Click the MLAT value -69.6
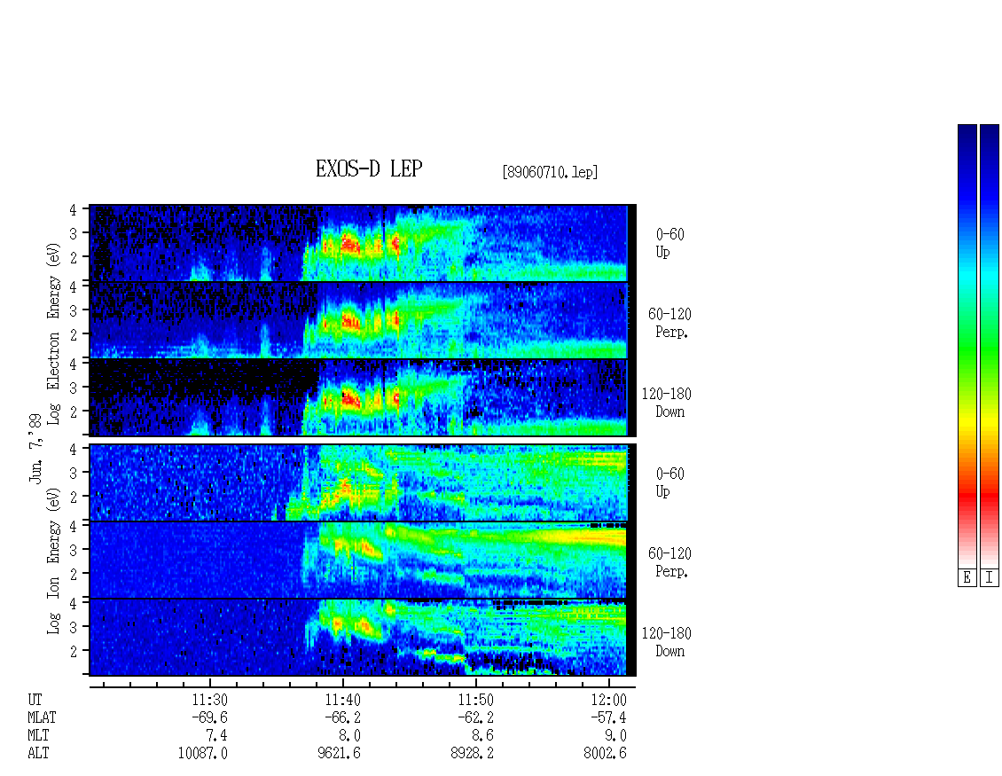This screenshot has width=1002, height=776. click(x=209, y=717)
